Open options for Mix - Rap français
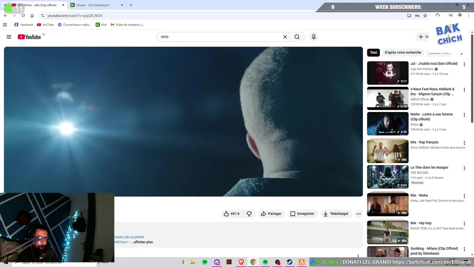 tap(464, 143)
